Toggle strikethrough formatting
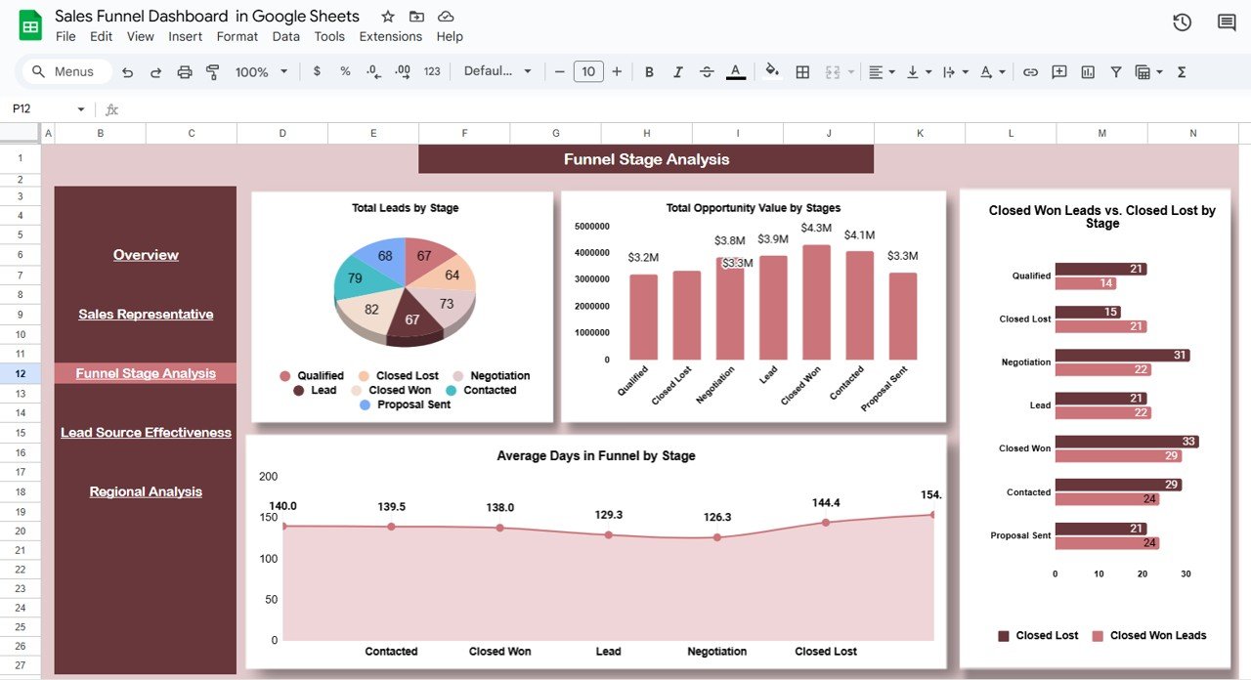Image resolution: width=1251 pixels, height=680 pixels. point(707,72)
